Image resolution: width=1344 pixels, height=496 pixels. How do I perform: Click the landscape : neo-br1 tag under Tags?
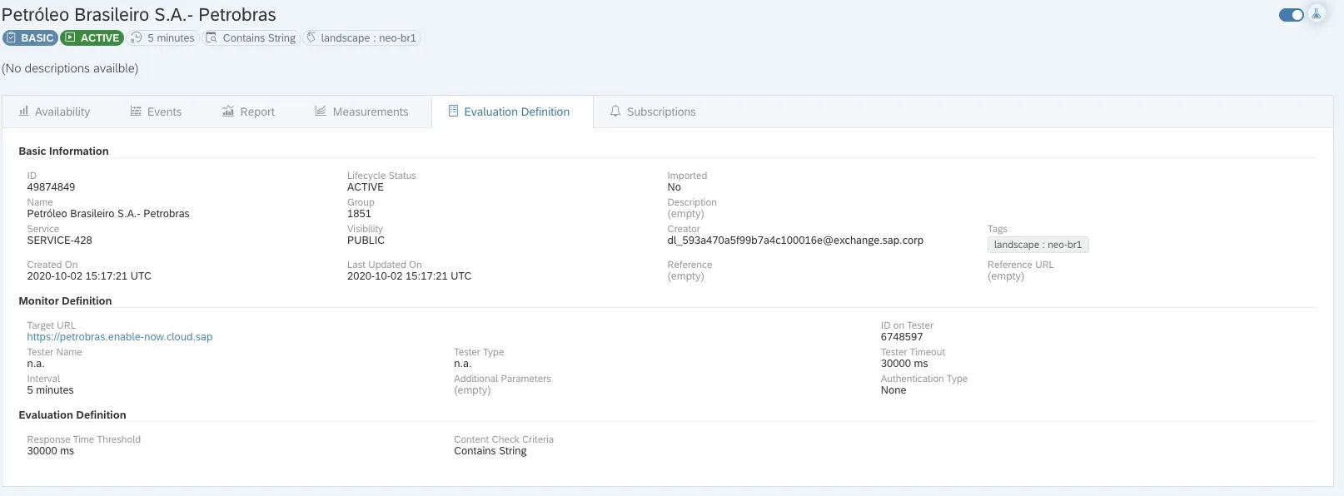(1038, 245)
